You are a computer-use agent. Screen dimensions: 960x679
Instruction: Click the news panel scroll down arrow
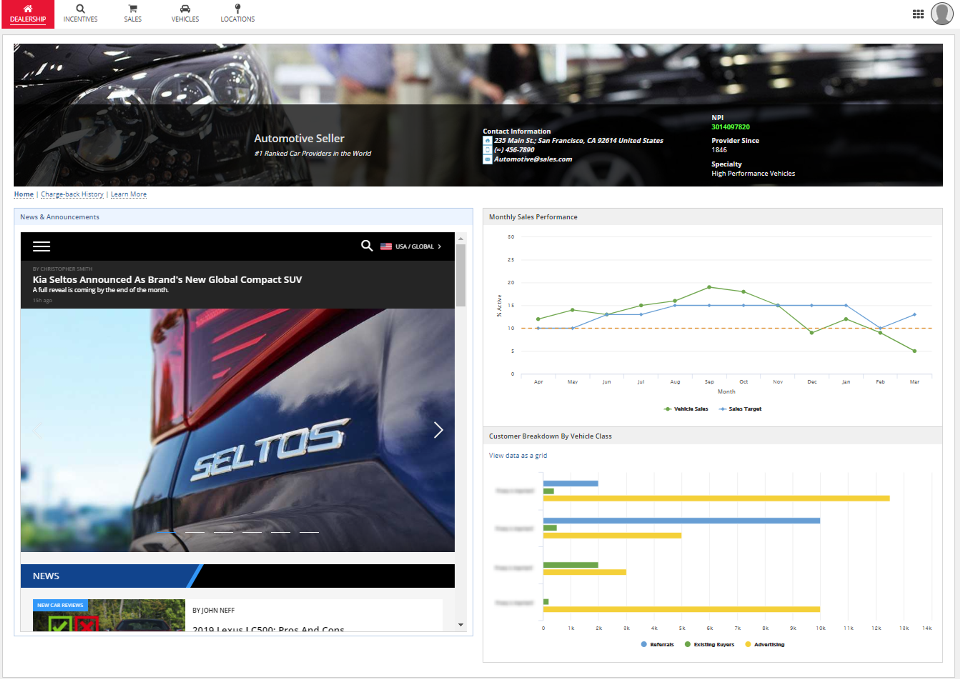[x=460, y=625]
